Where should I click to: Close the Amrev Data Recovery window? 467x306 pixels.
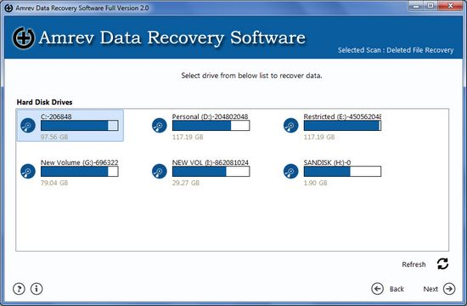[450, 6]
